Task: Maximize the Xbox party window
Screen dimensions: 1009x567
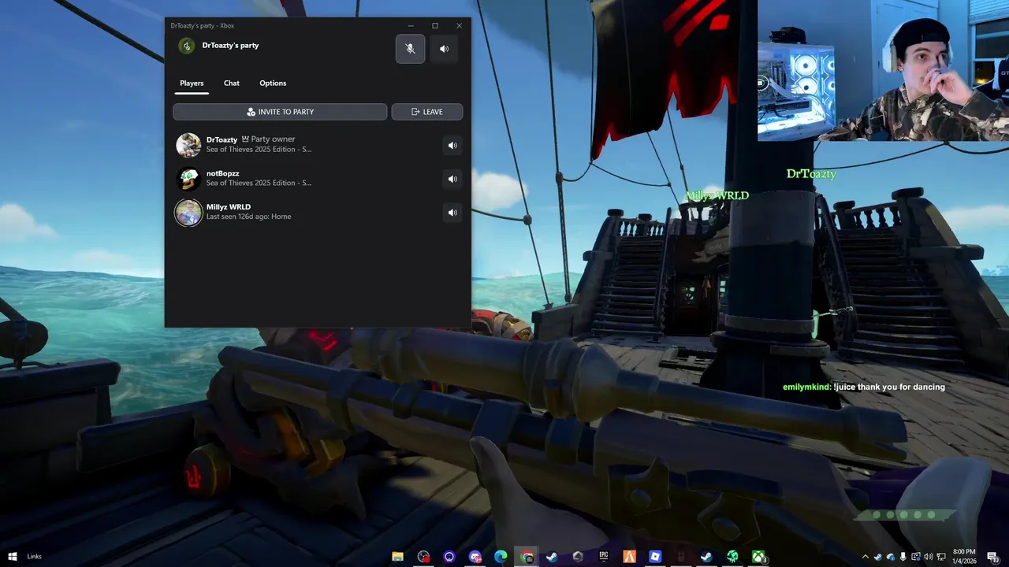Action: tap(435, 26)
